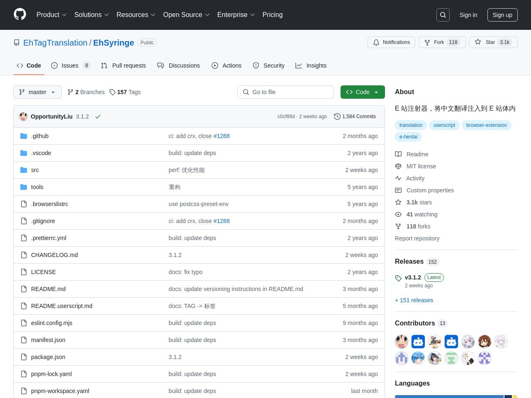Expand the Solutions menu
This screenshot has height=398, width=531.
(x=92, y=15)
